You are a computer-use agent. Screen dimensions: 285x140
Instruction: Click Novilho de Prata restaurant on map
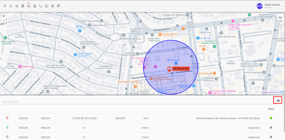coord(160,34)
